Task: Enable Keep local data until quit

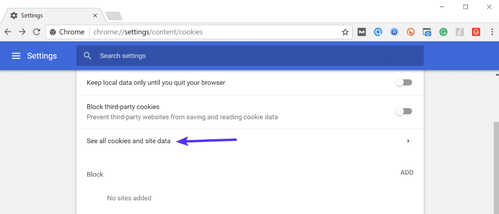Action: point(404,82)
